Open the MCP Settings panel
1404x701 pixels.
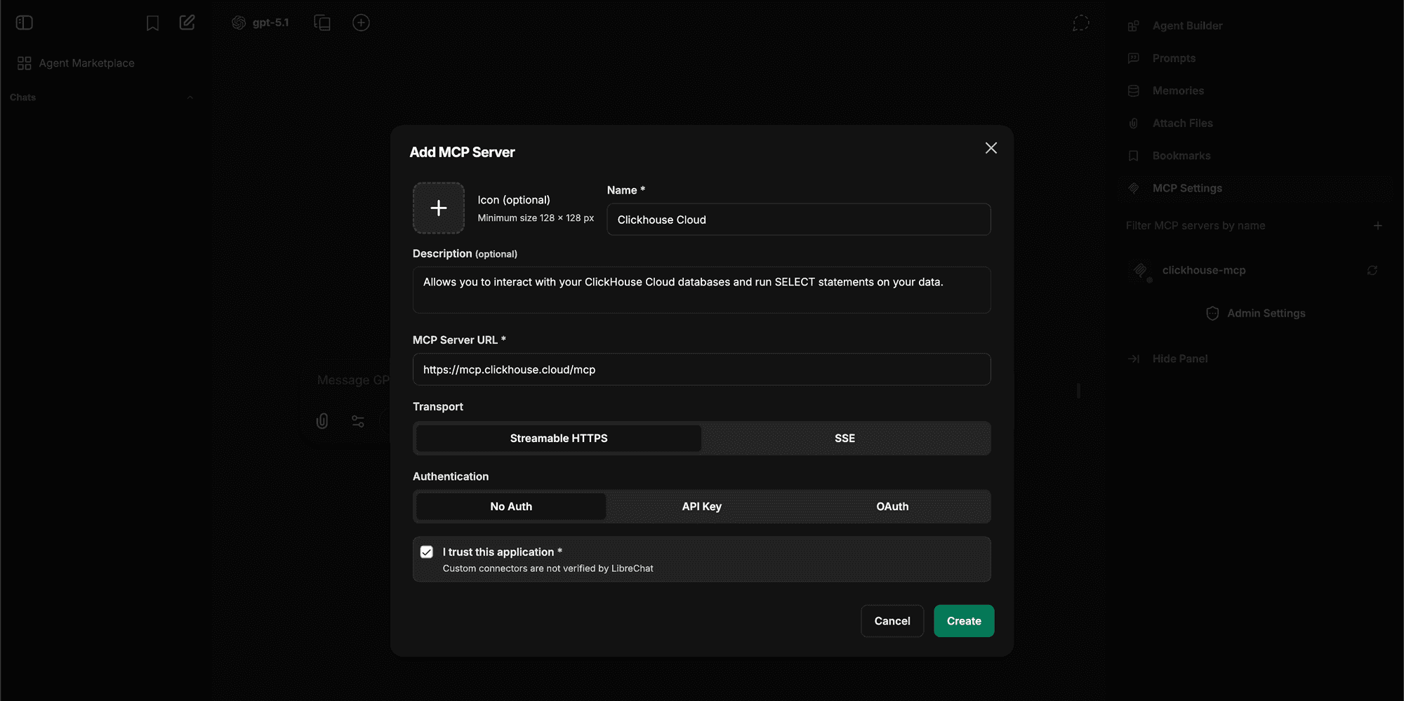1187,188
